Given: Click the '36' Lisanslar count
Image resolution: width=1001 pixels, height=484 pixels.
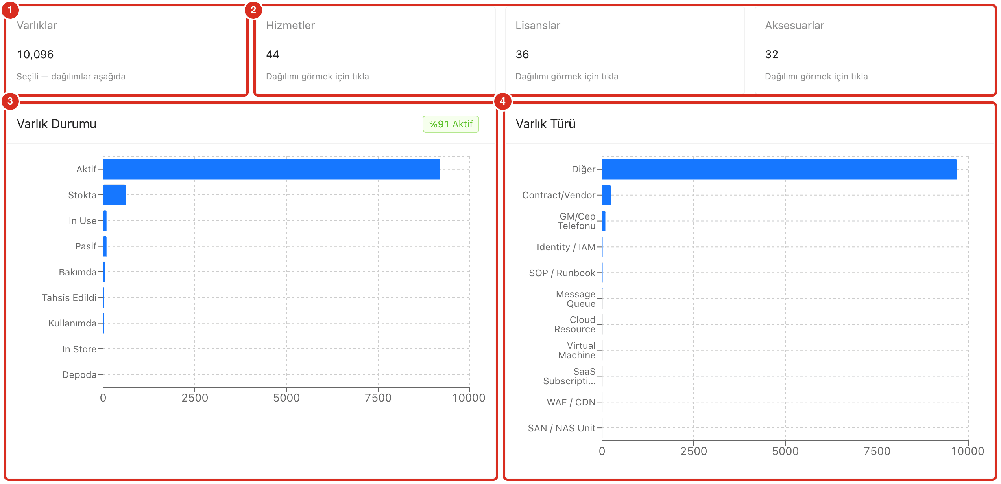Looking at the screenshot, I should pos(522,55).
